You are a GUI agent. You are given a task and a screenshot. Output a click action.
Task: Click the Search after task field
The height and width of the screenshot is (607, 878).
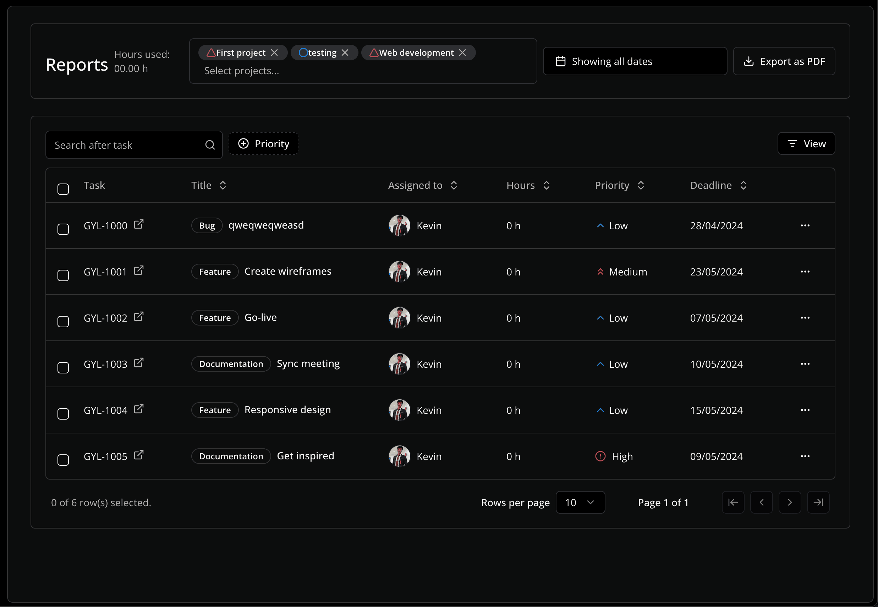tap(126, 144)
